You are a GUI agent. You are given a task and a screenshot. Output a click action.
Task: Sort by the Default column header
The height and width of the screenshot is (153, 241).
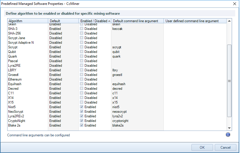[x=63, y=21]
